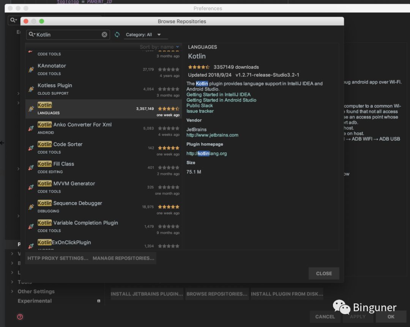Select the Kotless Plugin icon

coord(31,89)
